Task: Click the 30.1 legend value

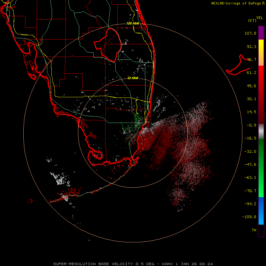Action: coord(252,99)
